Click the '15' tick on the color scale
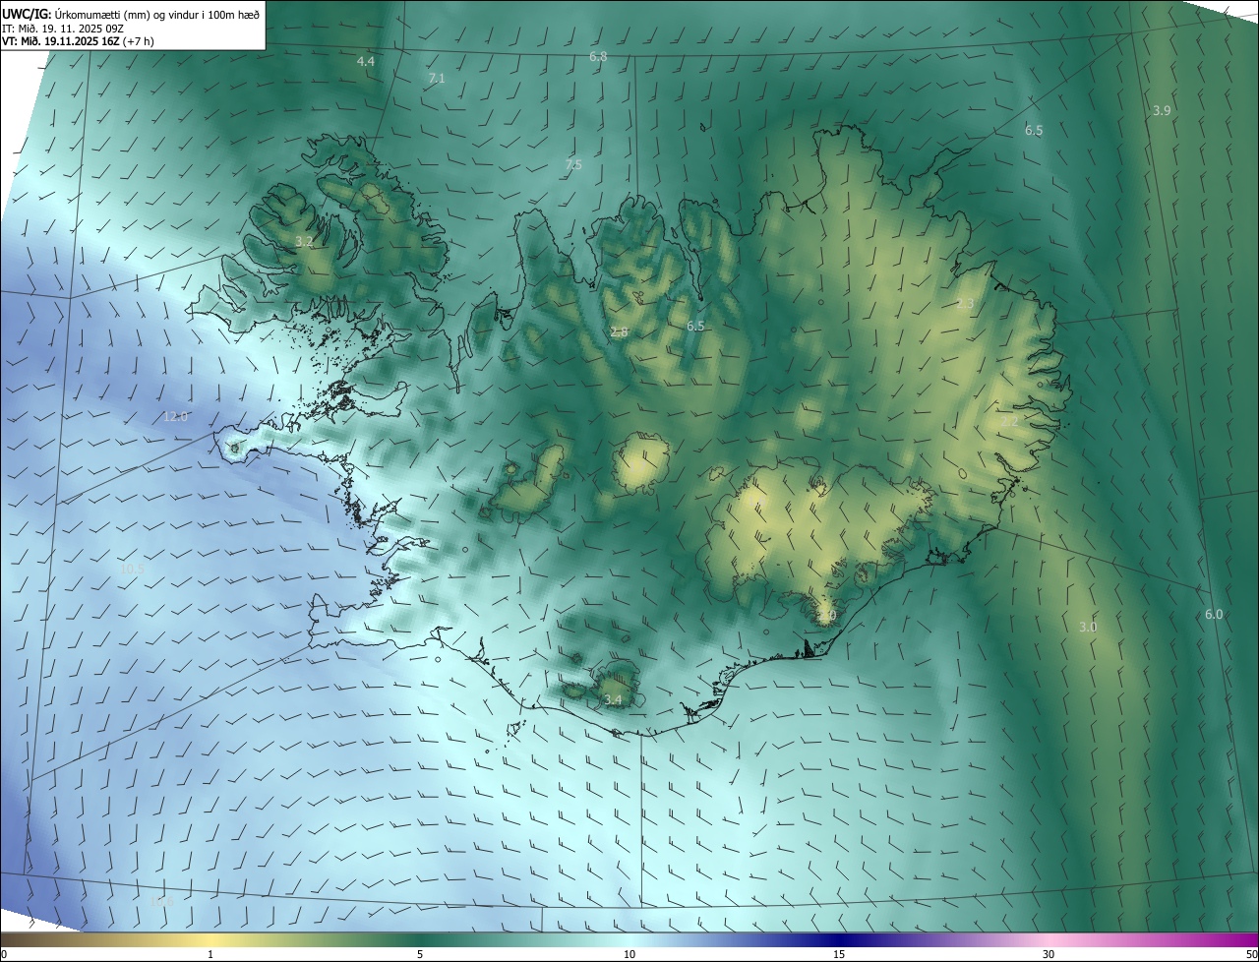 (x=839, y=955)
